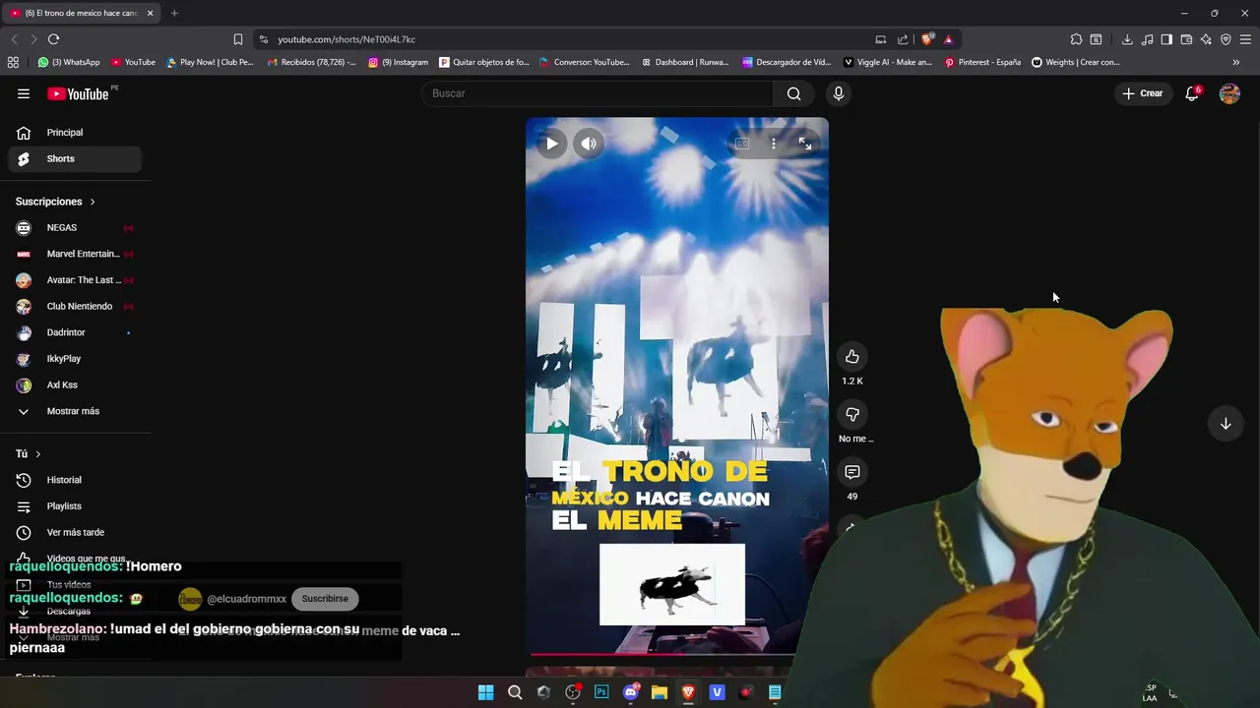Image resolution: width=1260 pixels, height=708 pixels.
Task: Open Instagram bookmark
Action: pos(398,62)
